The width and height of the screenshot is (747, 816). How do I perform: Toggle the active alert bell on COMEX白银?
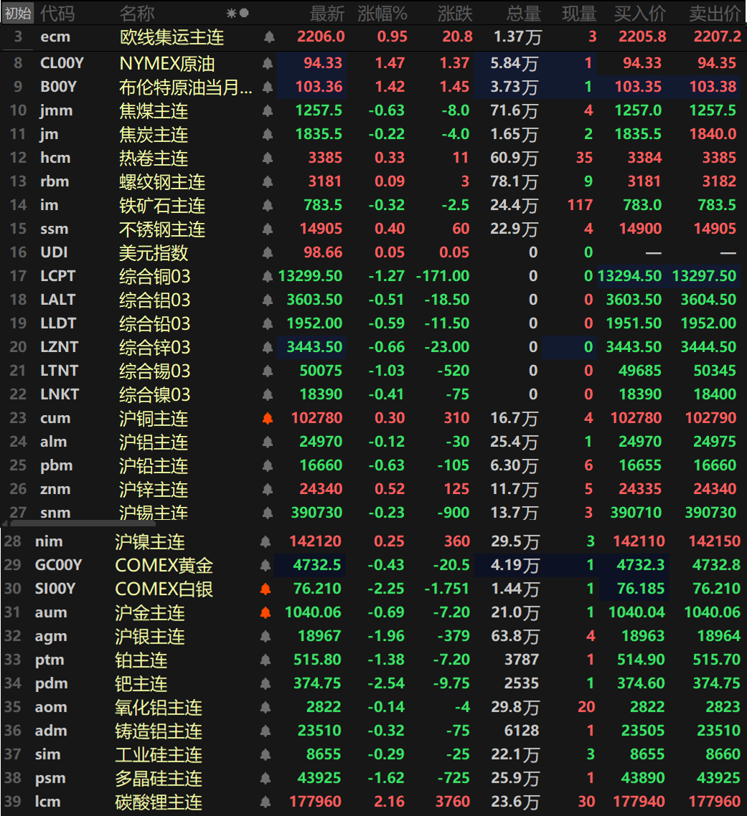point(266,589)
